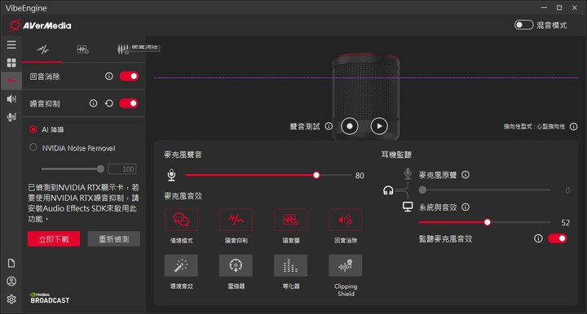
Task: Turn off the 回音消除 switch
Action: point(129,76)
